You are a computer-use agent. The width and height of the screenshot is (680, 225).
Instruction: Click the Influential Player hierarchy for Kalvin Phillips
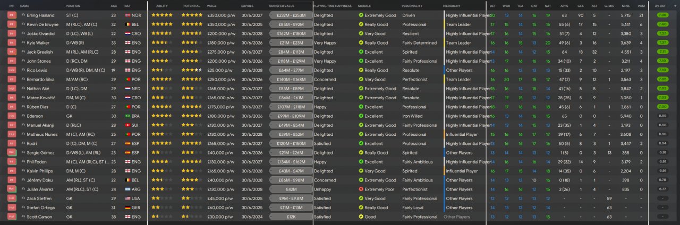tap(462, 171)
